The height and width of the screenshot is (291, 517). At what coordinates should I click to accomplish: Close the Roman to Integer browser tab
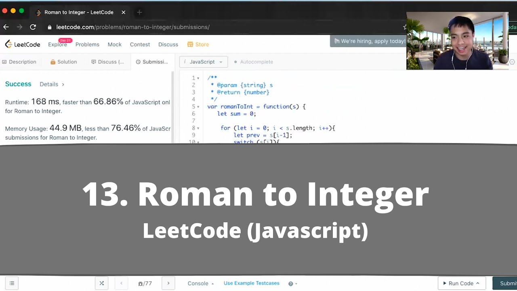pyautogui.click(x=124, y=13)
